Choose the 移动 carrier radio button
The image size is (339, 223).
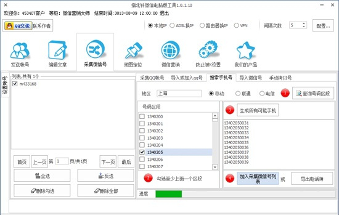coord(211,94)
